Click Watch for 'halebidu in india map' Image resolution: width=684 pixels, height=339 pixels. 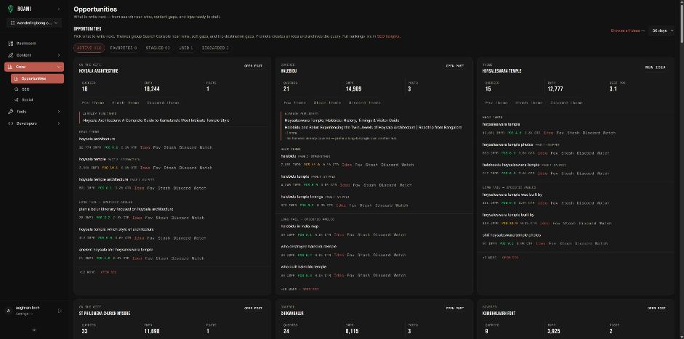(x=400, y=235)
